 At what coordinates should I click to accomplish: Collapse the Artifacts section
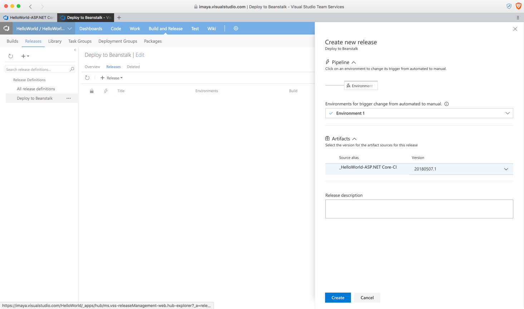tap(354, 139)
